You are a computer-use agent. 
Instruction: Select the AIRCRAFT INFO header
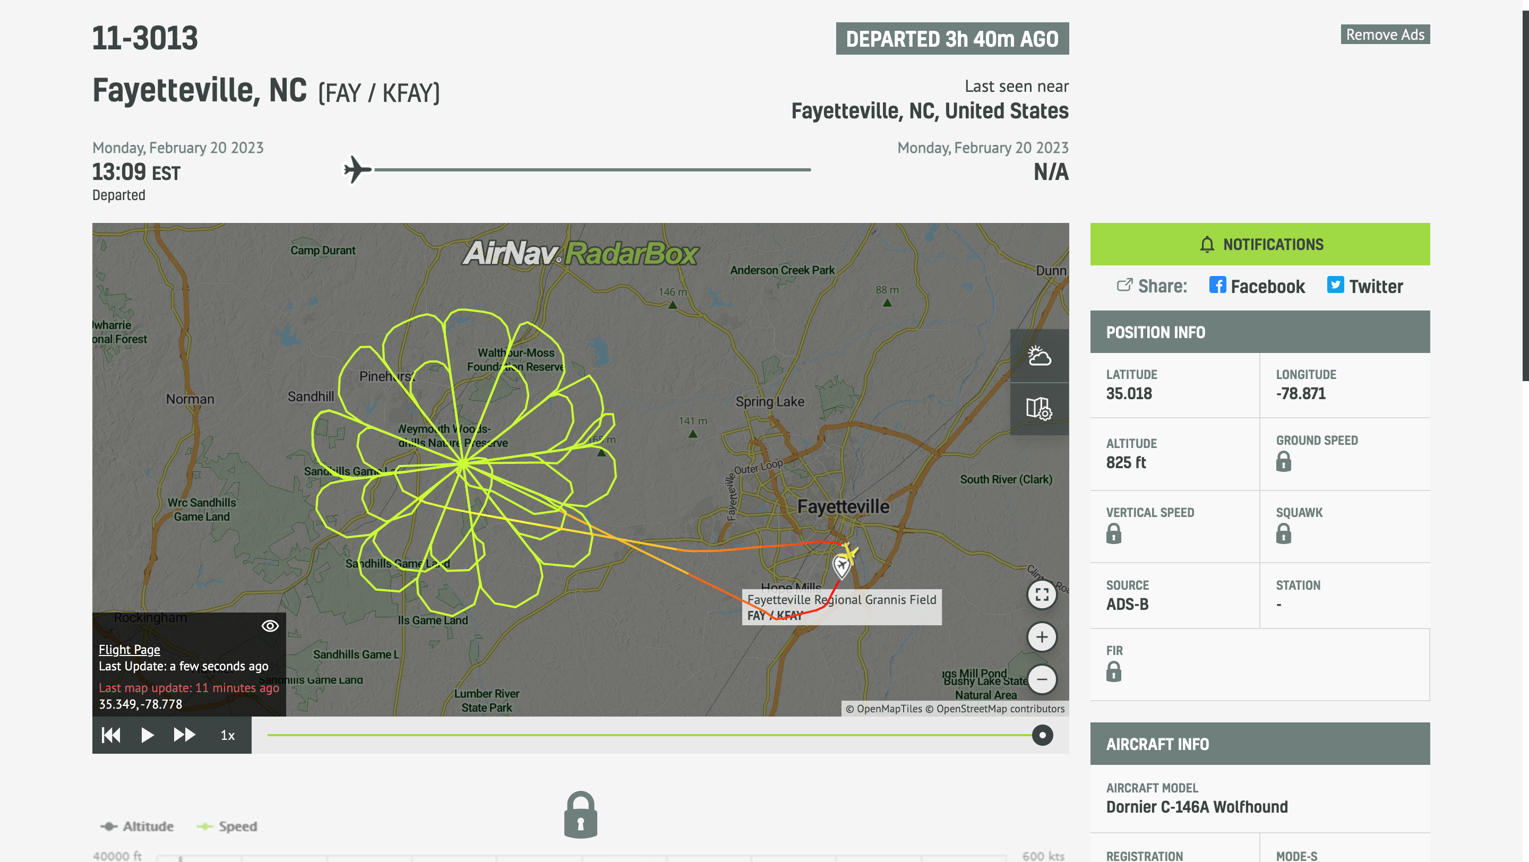pos(1260,744)
